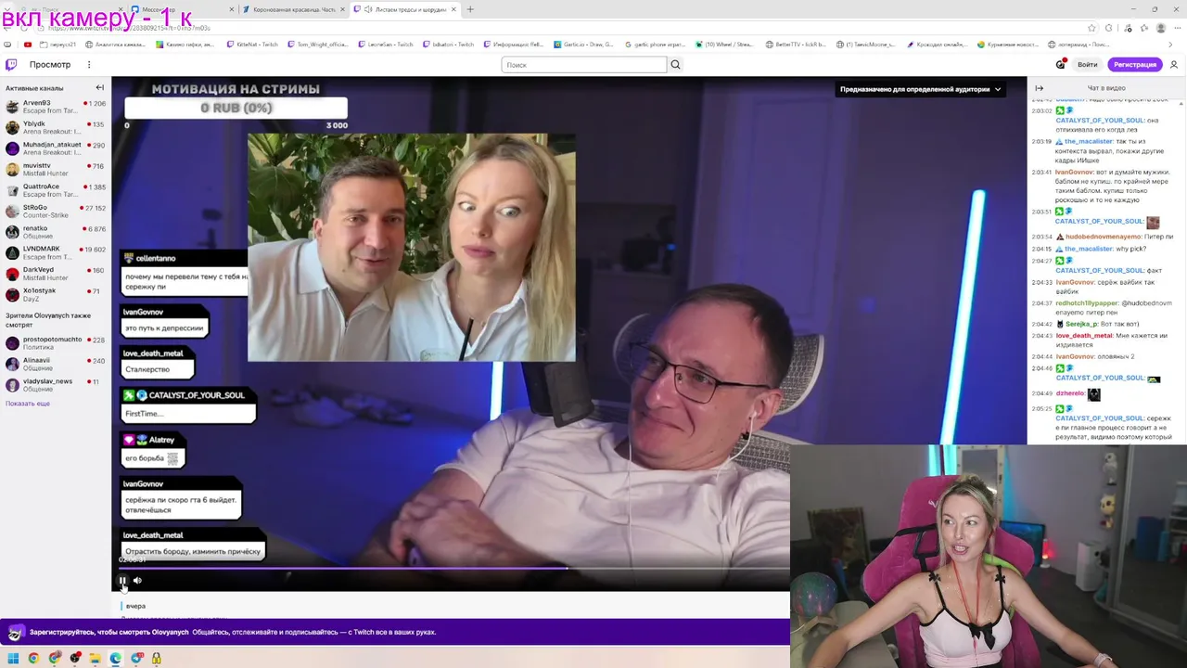This screenshot has width=1187, height=668.
Task: Click the Регистрация sign-up button
Action: click(1135, 65)
